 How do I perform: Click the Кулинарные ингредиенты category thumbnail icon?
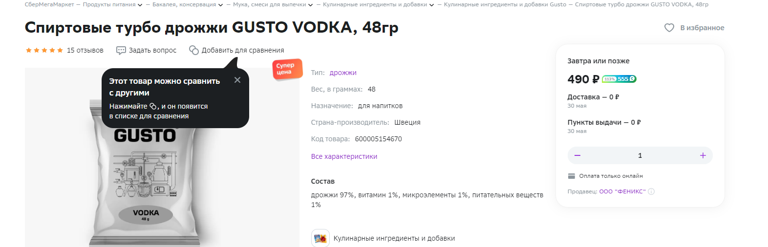(320, 238)
